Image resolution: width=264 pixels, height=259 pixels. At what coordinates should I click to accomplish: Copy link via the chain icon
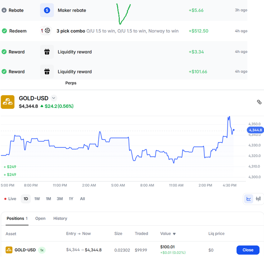coord(259,102)
